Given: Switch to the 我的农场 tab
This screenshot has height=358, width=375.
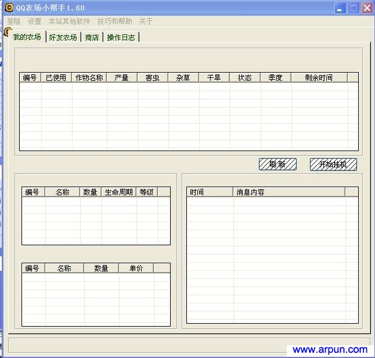Looking at the screenshot, I should click(27, 37).
